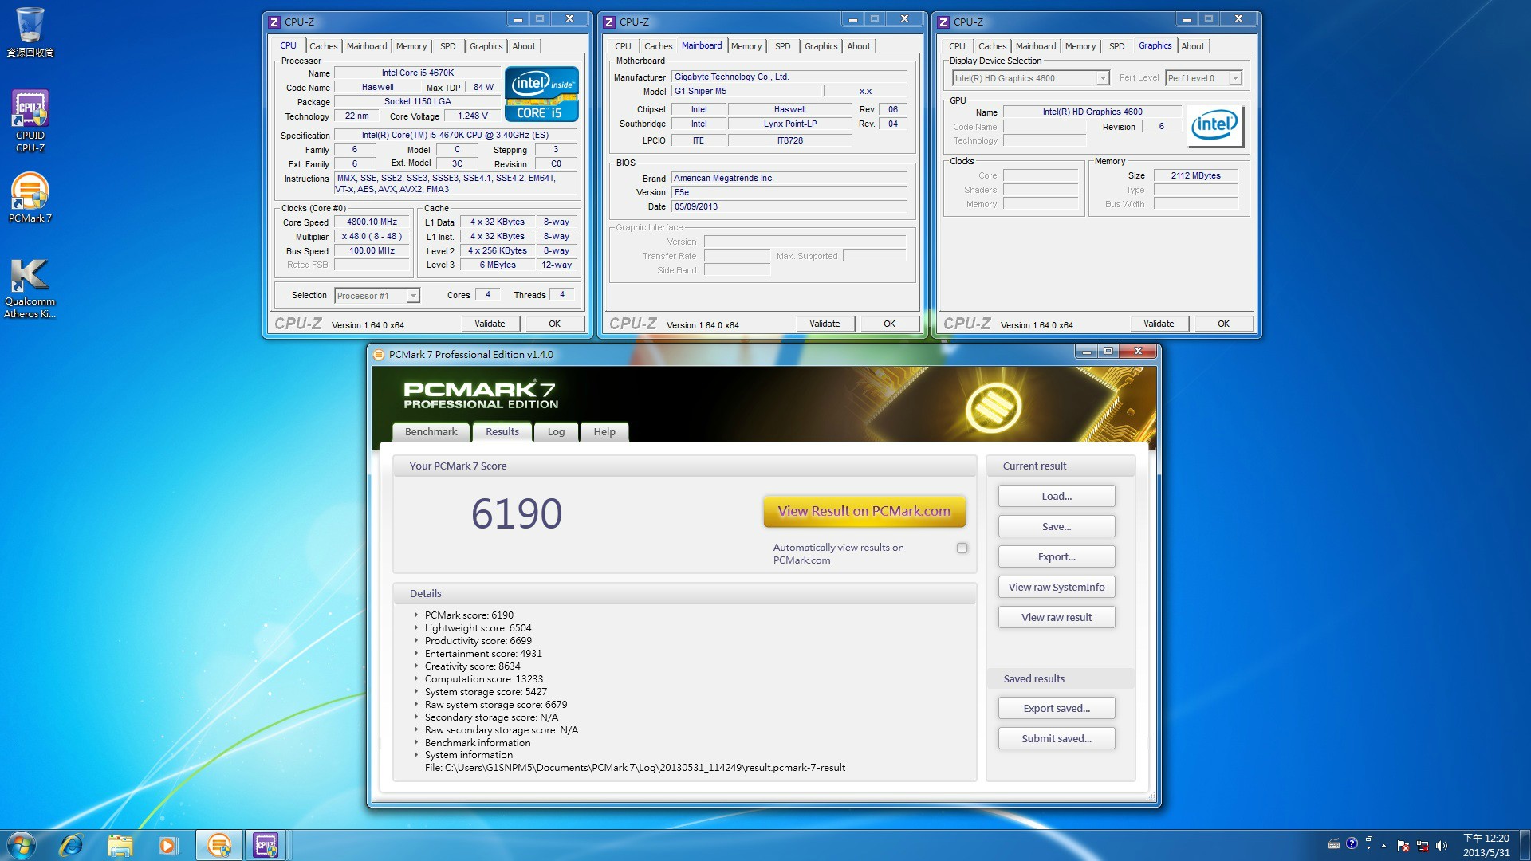Expand Computation score: 13233 detail
Image resolution: width=1531 pixels, height=861 pixels.
point(415,678)
